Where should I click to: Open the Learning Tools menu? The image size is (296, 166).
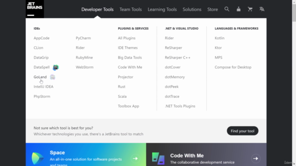coord(162,9)
